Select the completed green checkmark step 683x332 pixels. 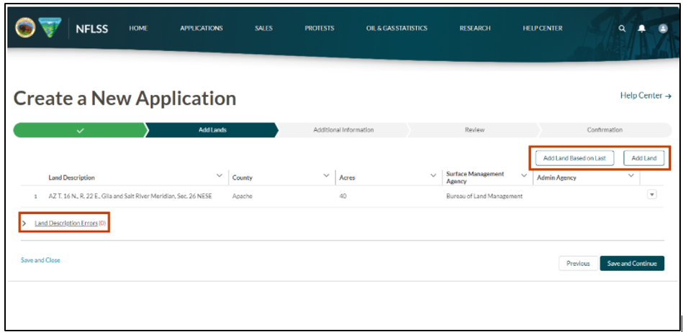[80, 130]
